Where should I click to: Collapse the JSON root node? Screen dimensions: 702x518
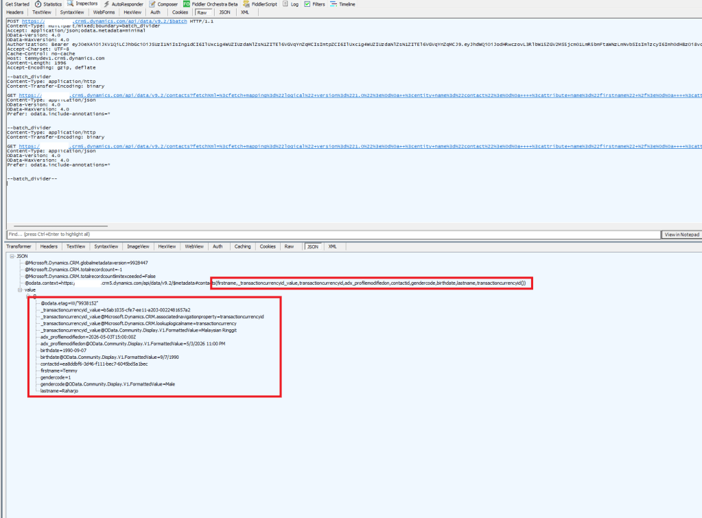tap(12, 256)
